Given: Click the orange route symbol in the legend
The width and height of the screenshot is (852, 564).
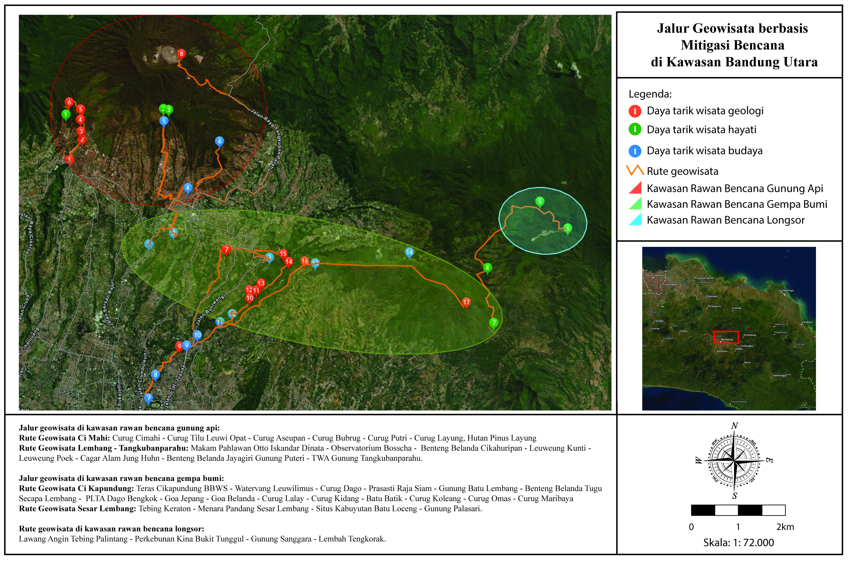Looking at the screenshot, I should [x=635, y=171].
